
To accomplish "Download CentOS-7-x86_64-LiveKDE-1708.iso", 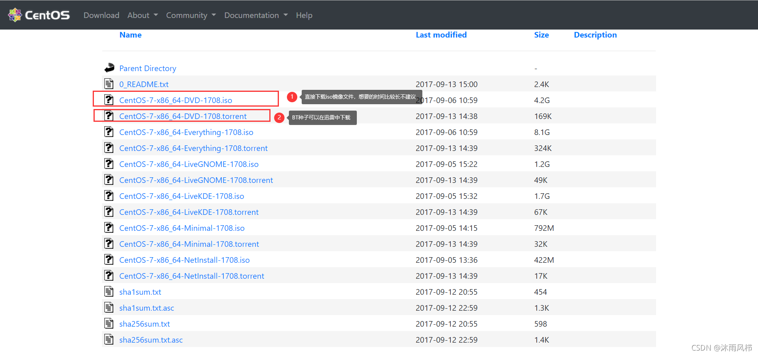I will pyautogui.click(x=182, y=196).
